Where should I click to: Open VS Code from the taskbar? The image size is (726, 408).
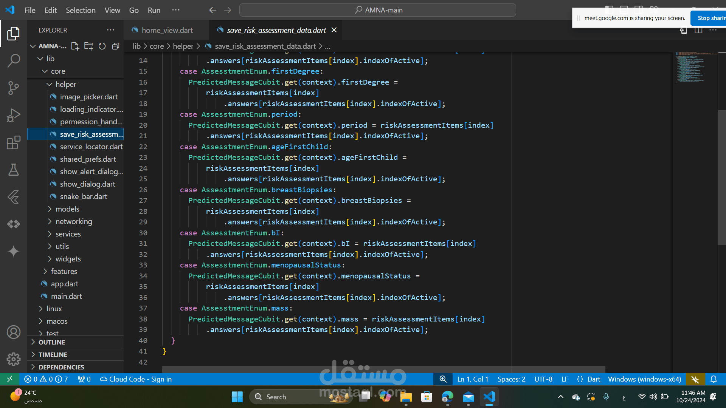point(489,397)
